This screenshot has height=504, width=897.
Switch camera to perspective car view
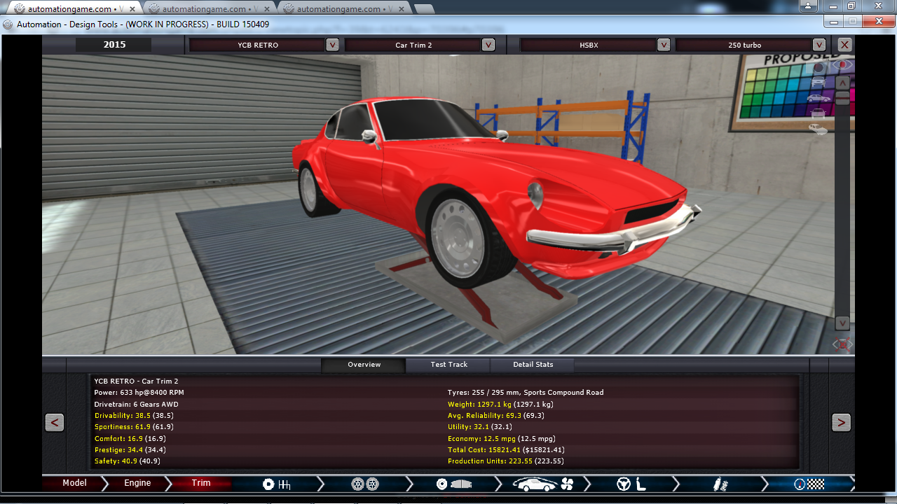click(818, 129)
